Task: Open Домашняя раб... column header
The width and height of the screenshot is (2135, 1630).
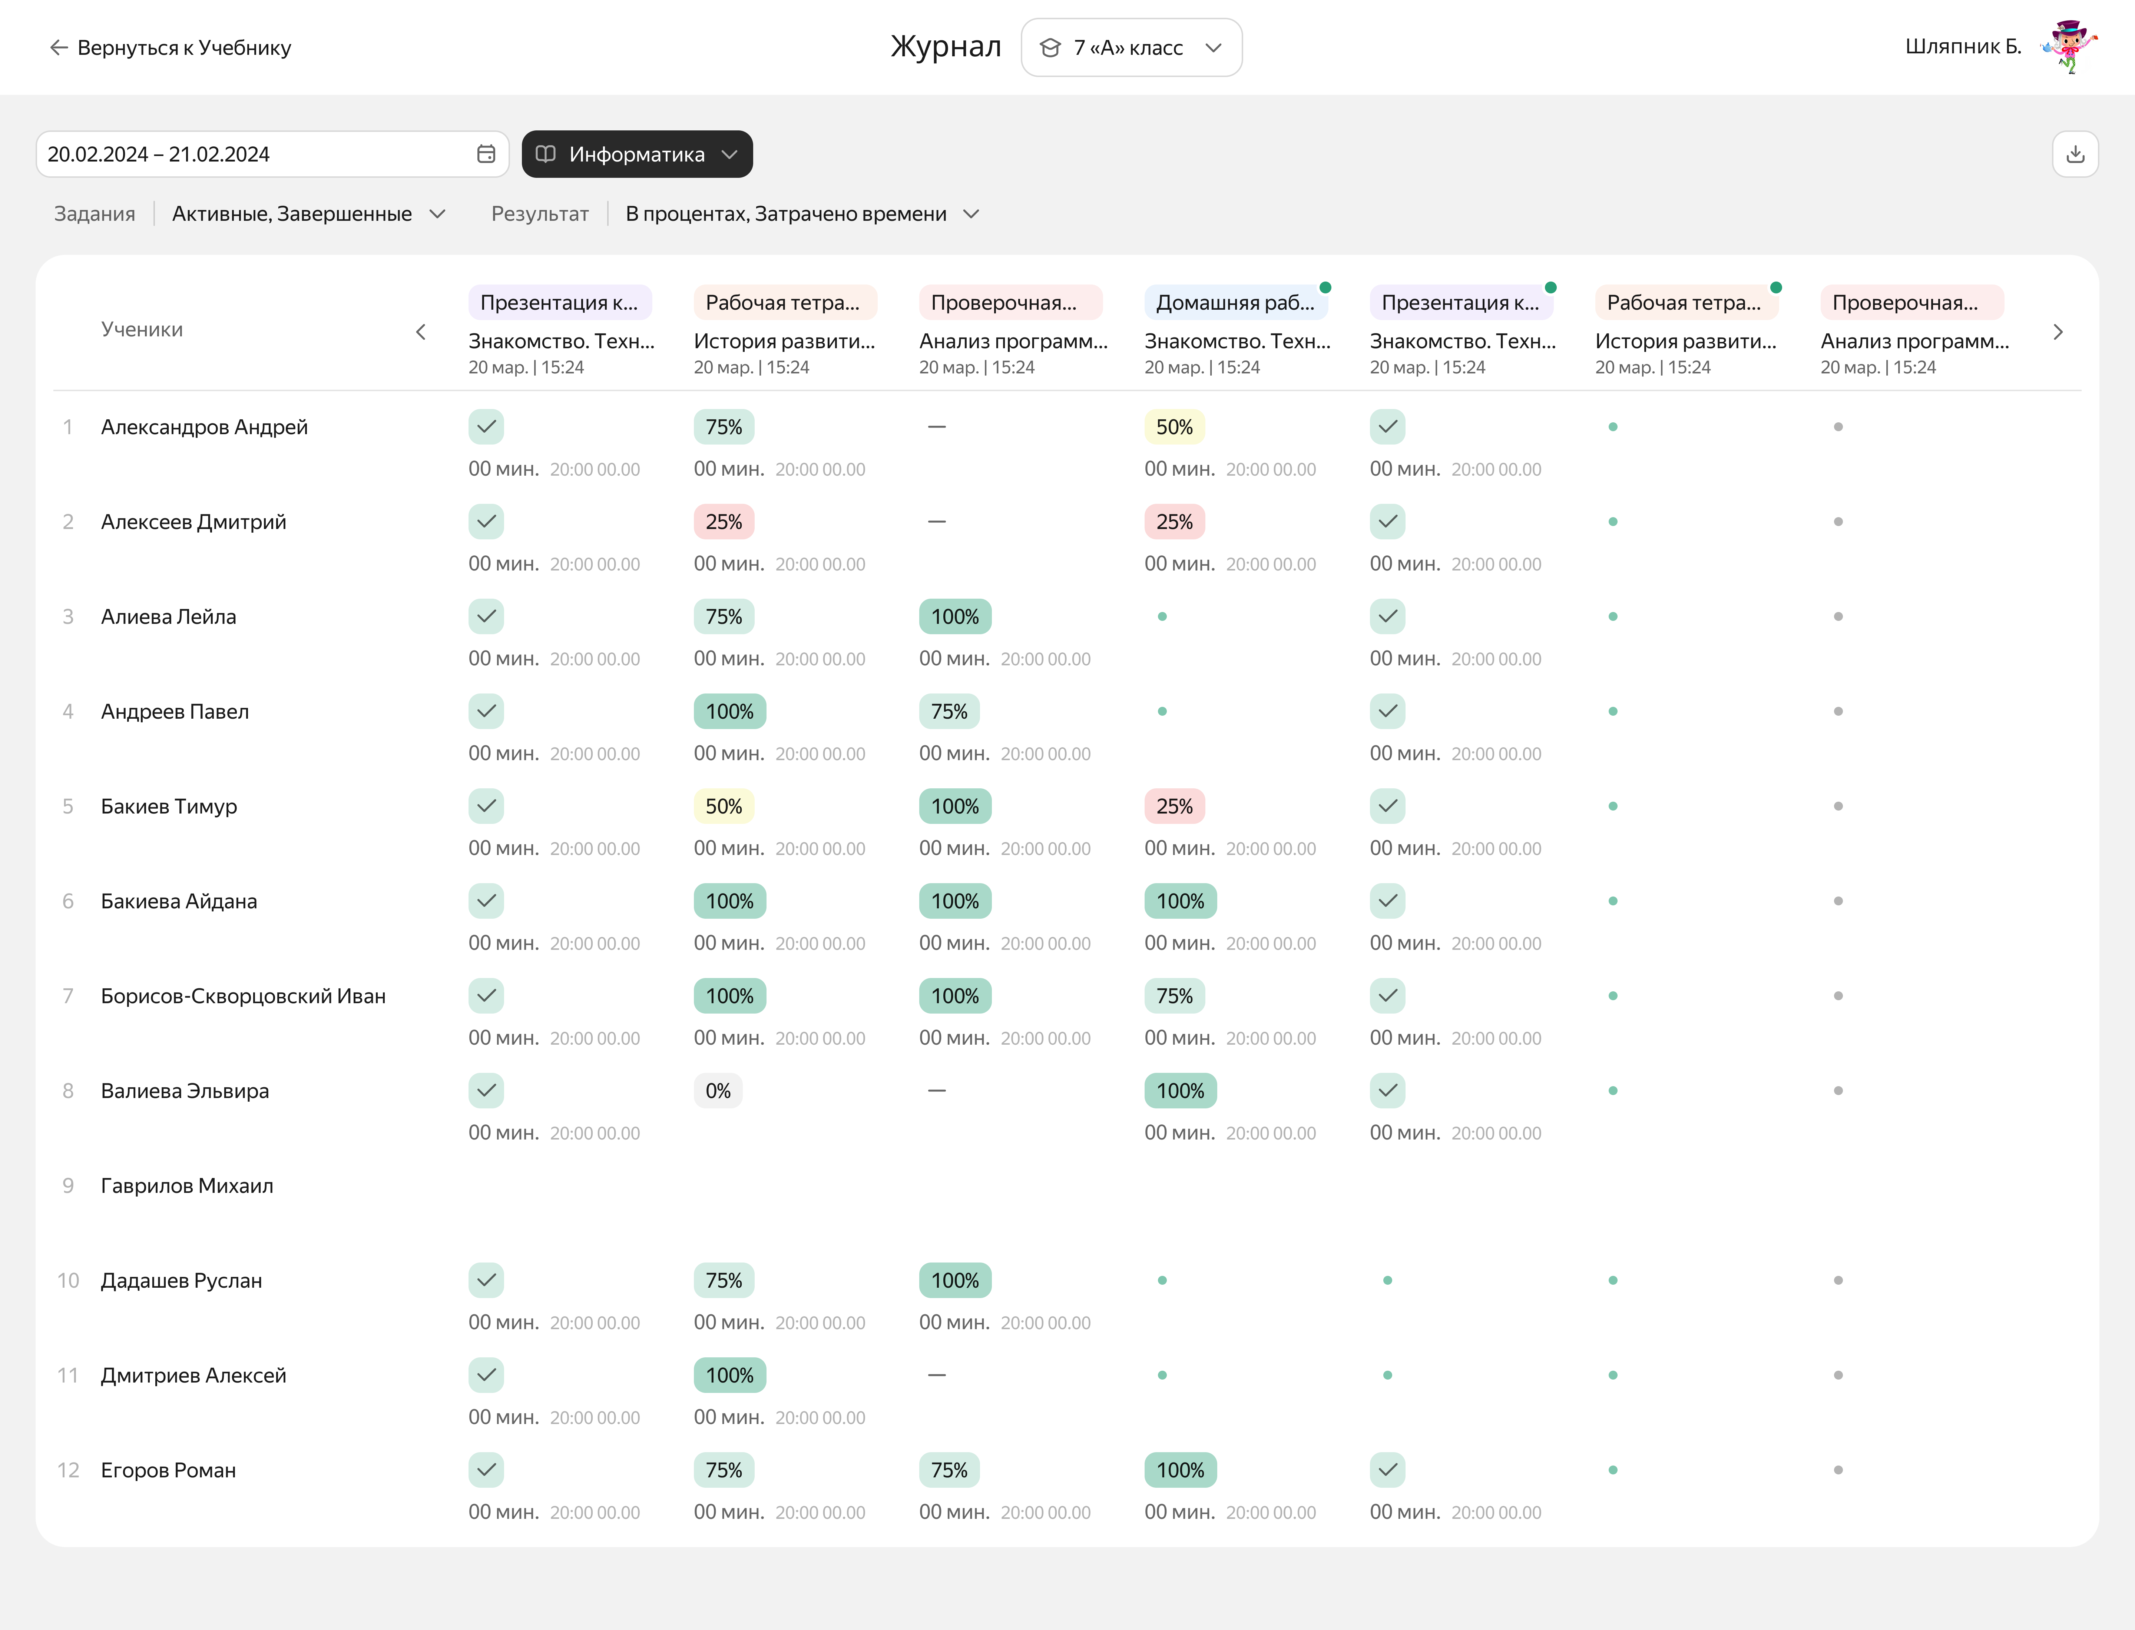Action: point(1235,303)
